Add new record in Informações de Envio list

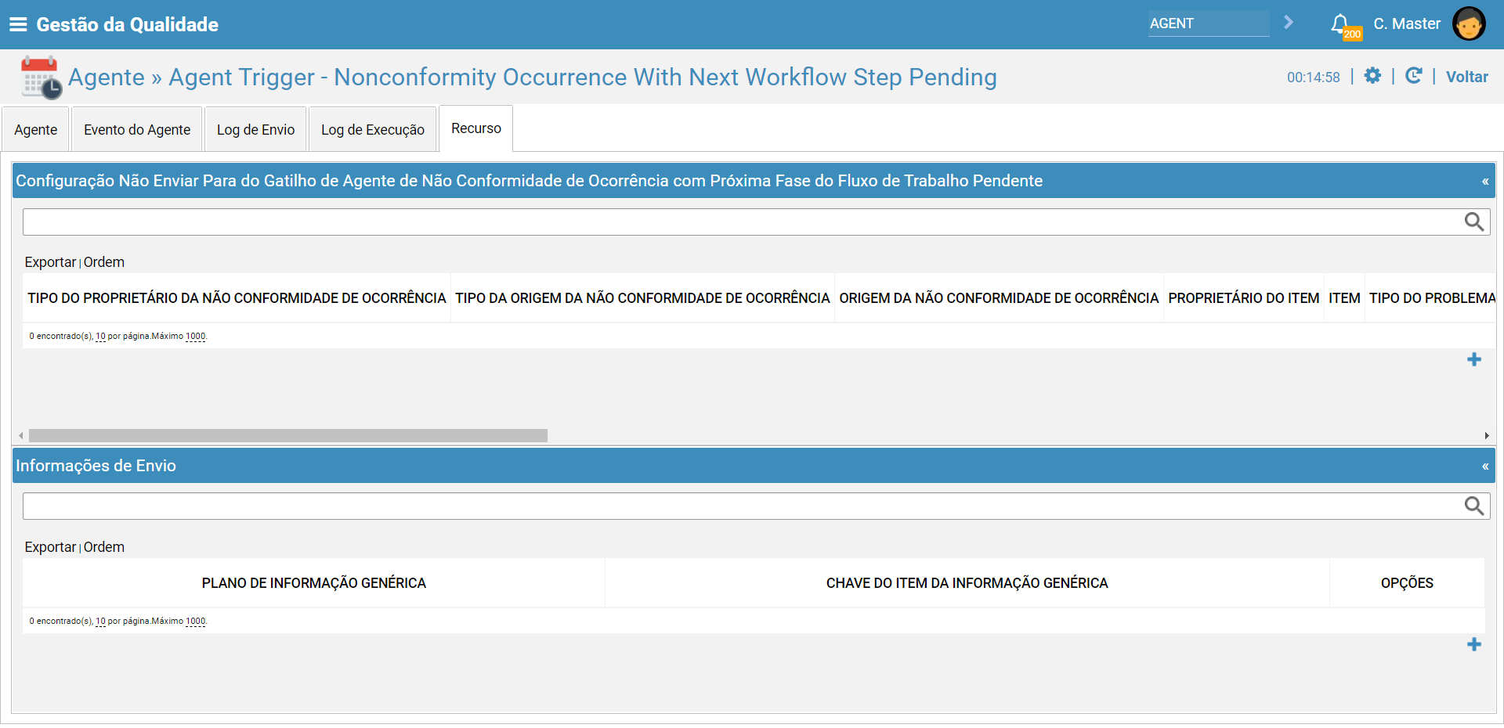1474,644
